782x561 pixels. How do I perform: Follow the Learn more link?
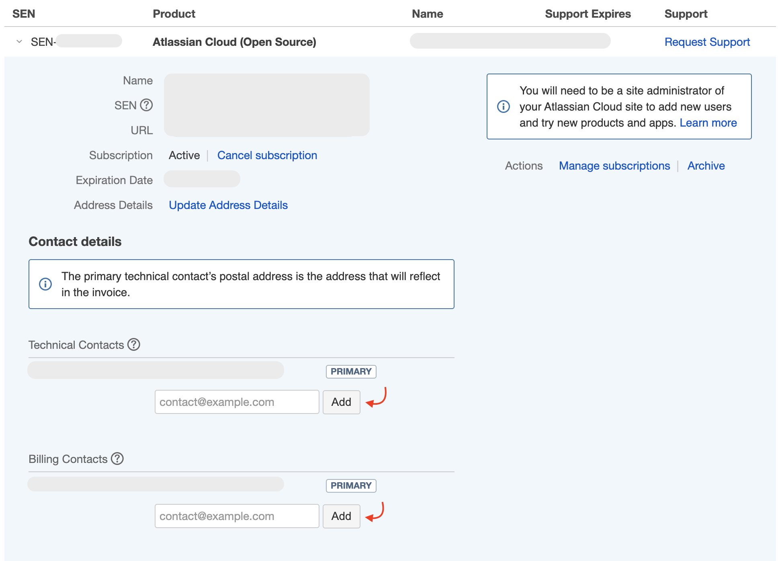click(708, 123)
